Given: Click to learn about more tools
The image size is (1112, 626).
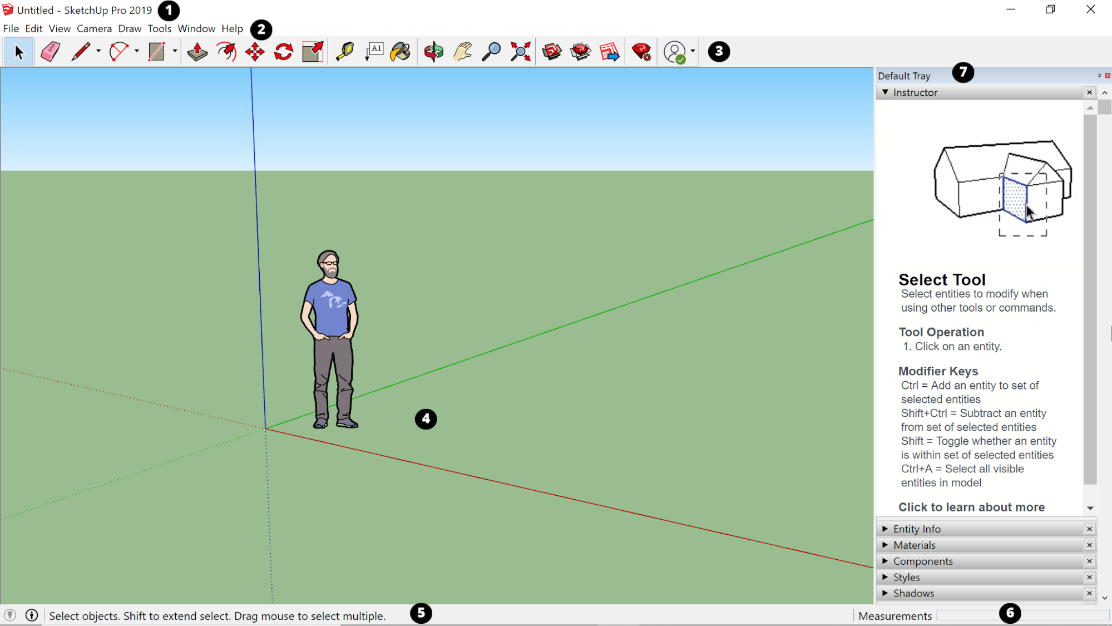Looking at the screenshot, I should pos(971,507).
